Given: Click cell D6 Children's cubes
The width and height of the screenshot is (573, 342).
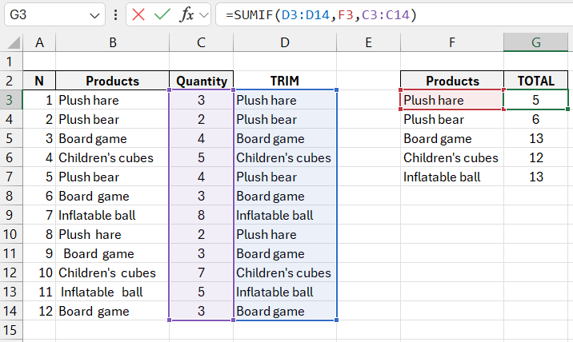Looking at the screenshot, I should [285, 157].
